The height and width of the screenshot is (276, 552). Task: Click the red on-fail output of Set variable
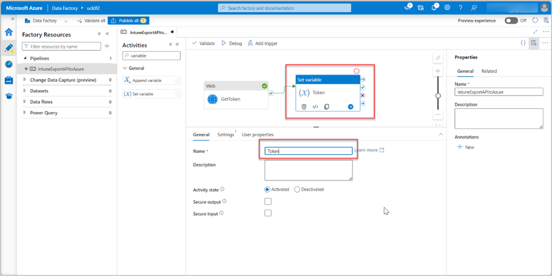click(x=362, y=95)
